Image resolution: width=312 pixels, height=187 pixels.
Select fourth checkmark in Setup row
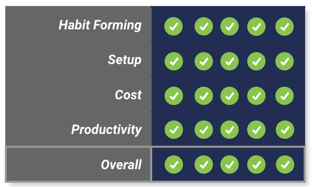coord(256,61)
